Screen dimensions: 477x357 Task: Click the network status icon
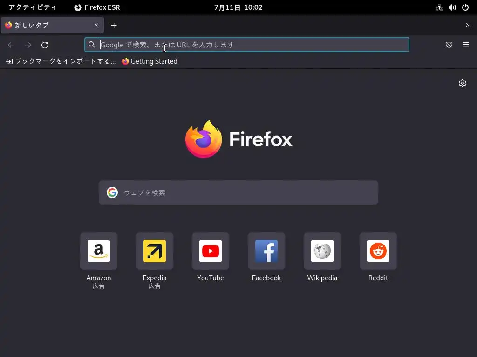pyautogui.click(x=439, y=7)
